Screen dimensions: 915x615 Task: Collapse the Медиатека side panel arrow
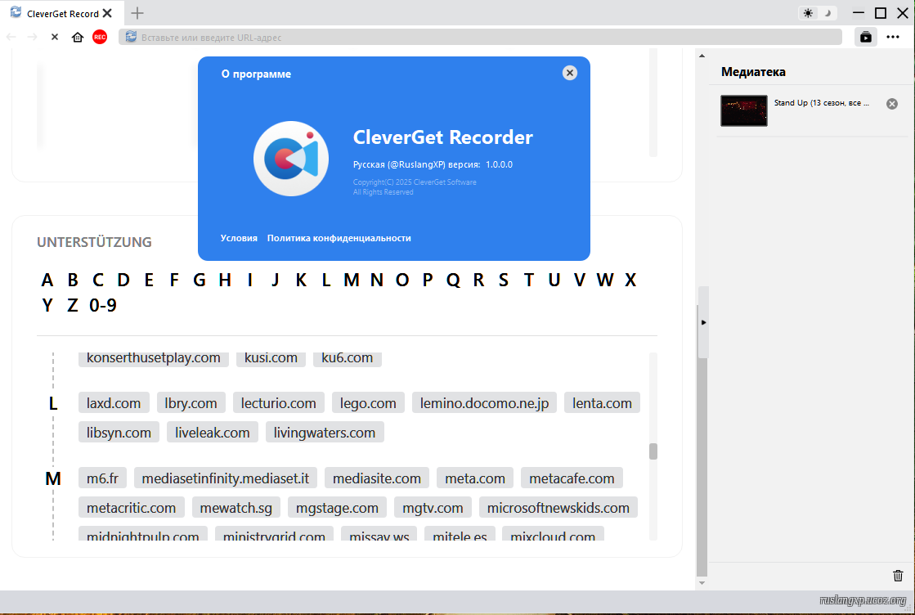[703, 322]
